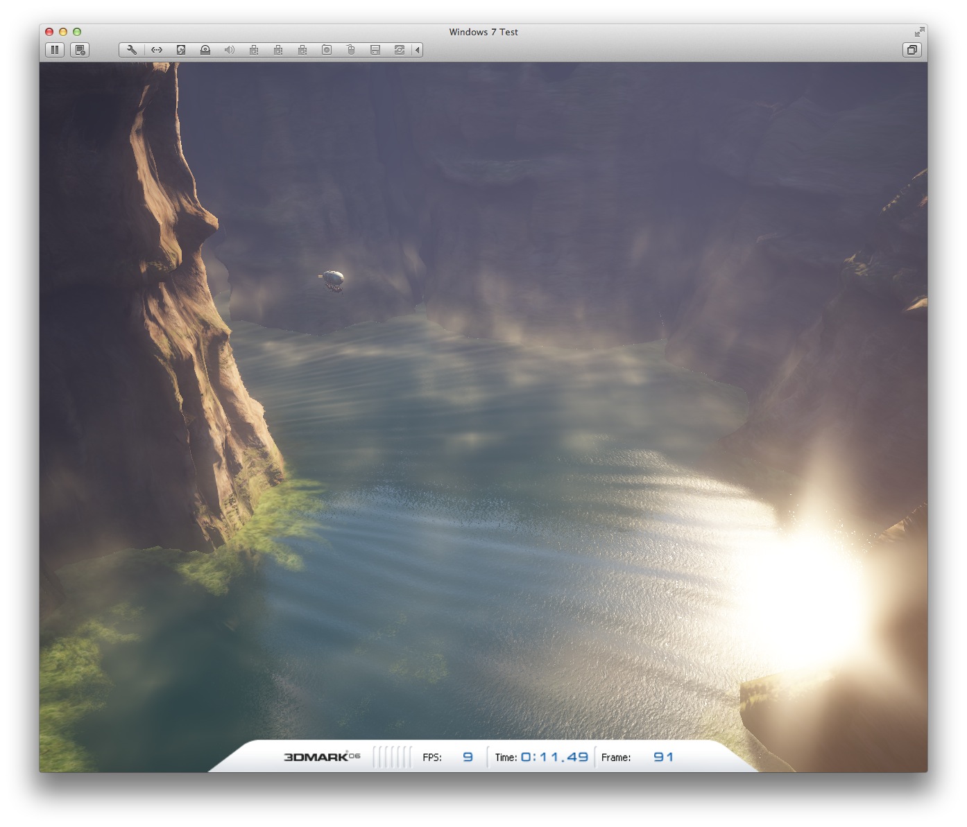The height and width of the screenshot is (827, 967).
Task: Enter full screen via title bar arrows
Action: point(919,32)
